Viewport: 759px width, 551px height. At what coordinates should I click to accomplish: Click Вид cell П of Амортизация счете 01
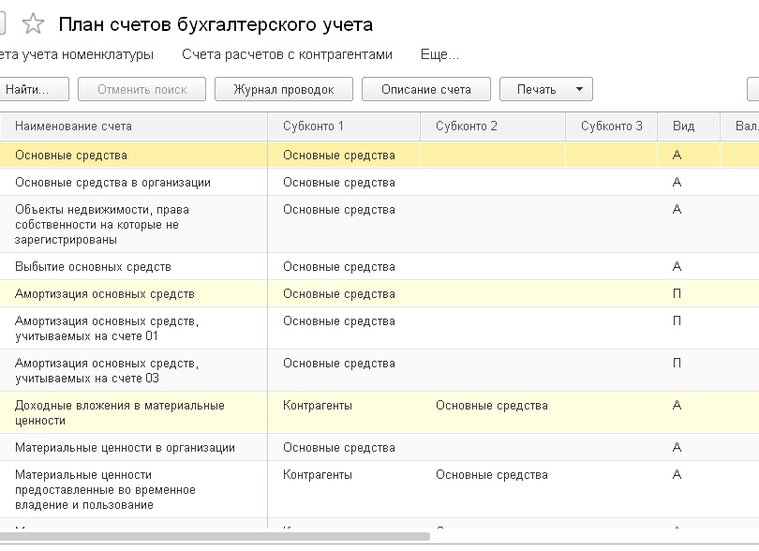689,328
